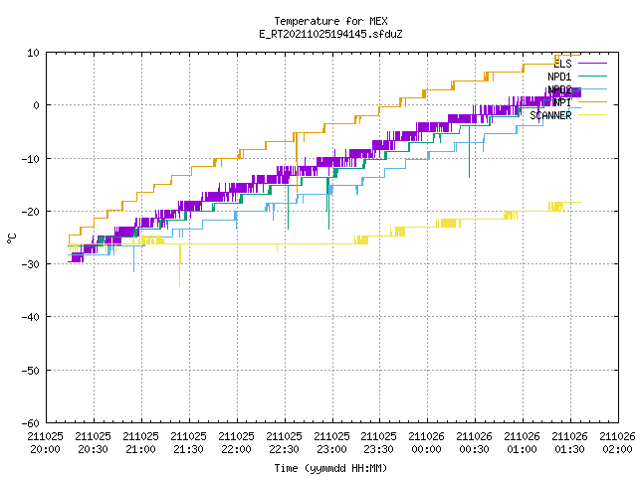The image size is (637, 477).
Task: Click the x-axis tick label 211025 20:00
Action: 46,442
